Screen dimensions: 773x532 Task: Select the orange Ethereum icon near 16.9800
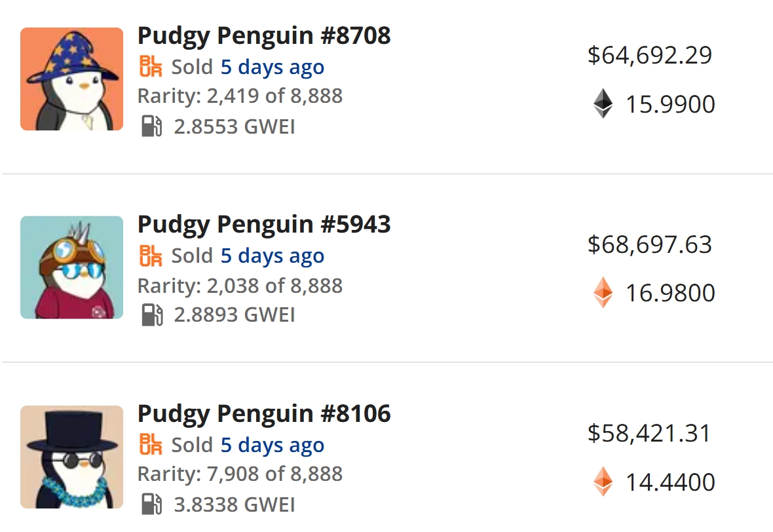[602, 293]
